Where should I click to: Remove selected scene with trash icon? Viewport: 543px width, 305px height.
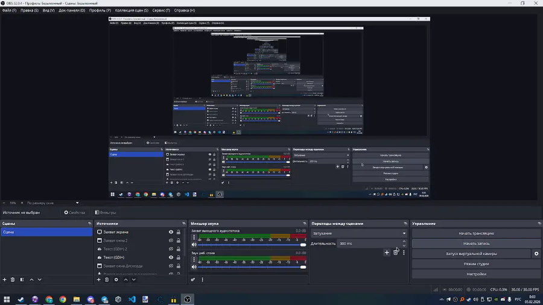[13, 280]
